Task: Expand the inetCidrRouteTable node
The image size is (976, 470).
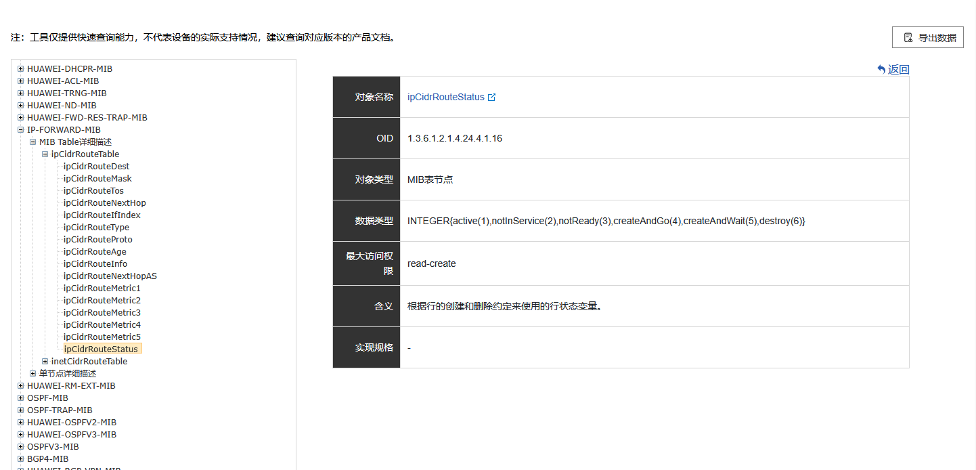Action: click(45, 362)
